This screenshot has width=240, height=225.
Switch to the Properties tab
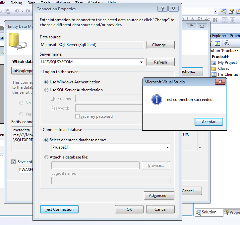click(231, 212)
